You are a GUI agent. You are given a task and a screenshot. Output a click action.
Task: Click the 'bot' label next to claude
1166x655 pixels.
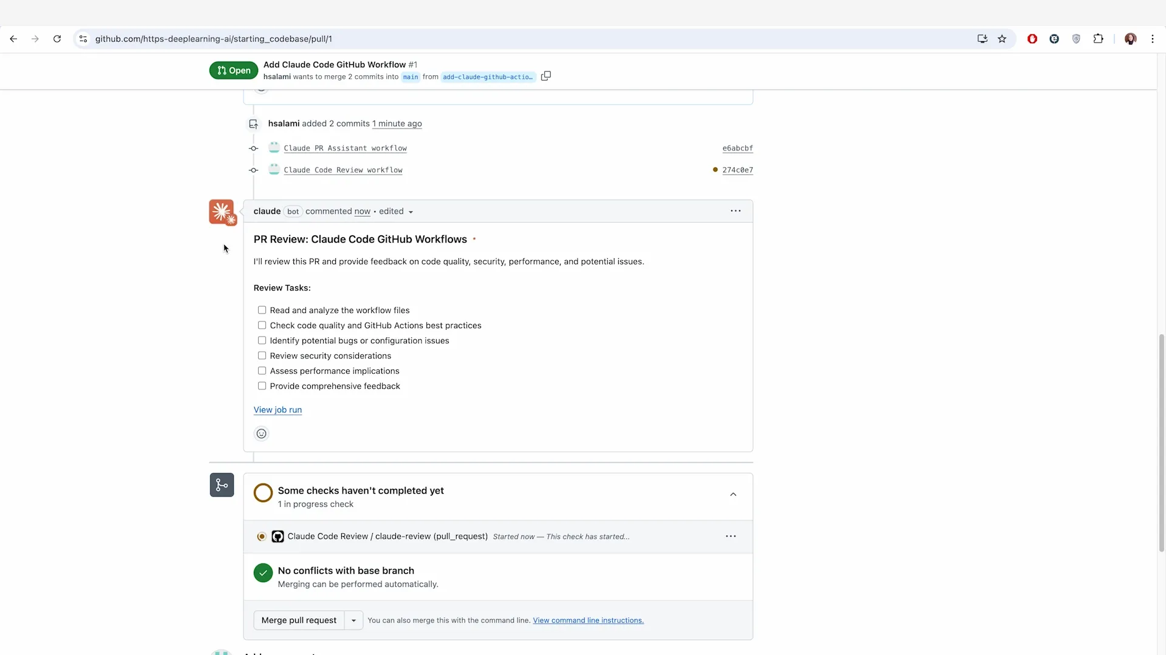point(293,212)
